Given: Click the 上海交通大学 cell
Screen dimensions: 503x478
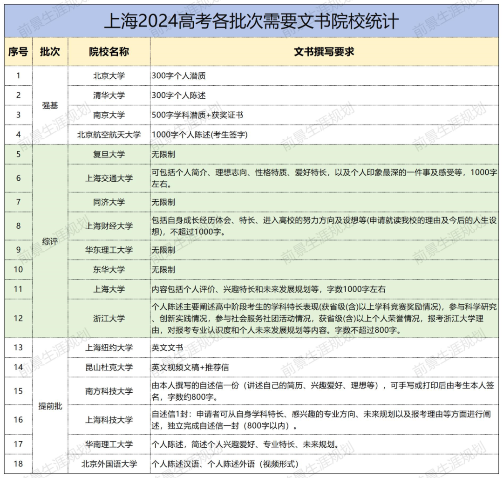Looking at the screenshot, I should pyautogui.click(x=109, y=178).
